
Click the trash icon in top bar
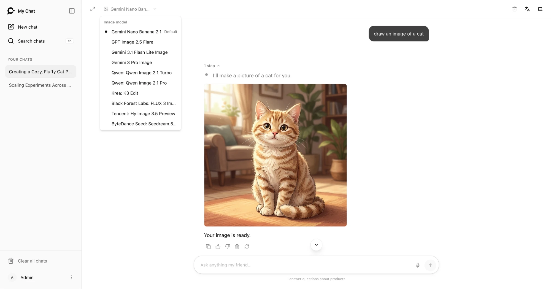[514, 9]
